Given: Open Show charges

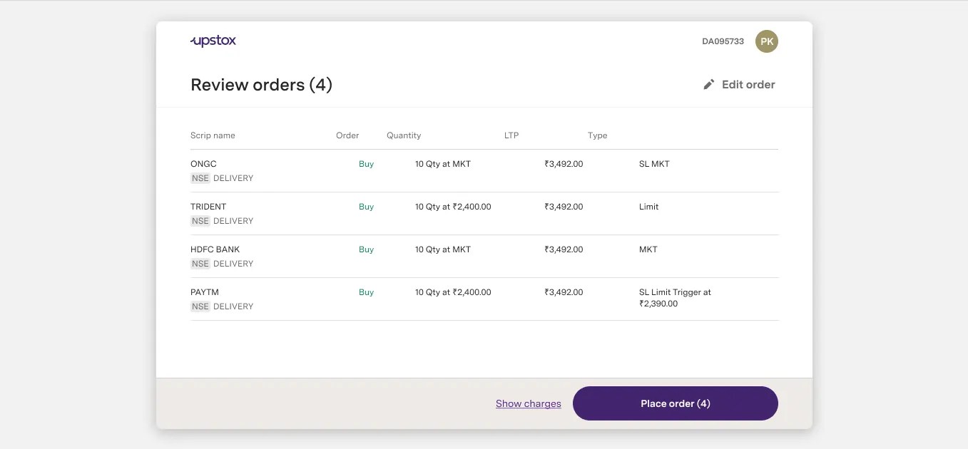Looking at the screenshot, I should [528, 403].
